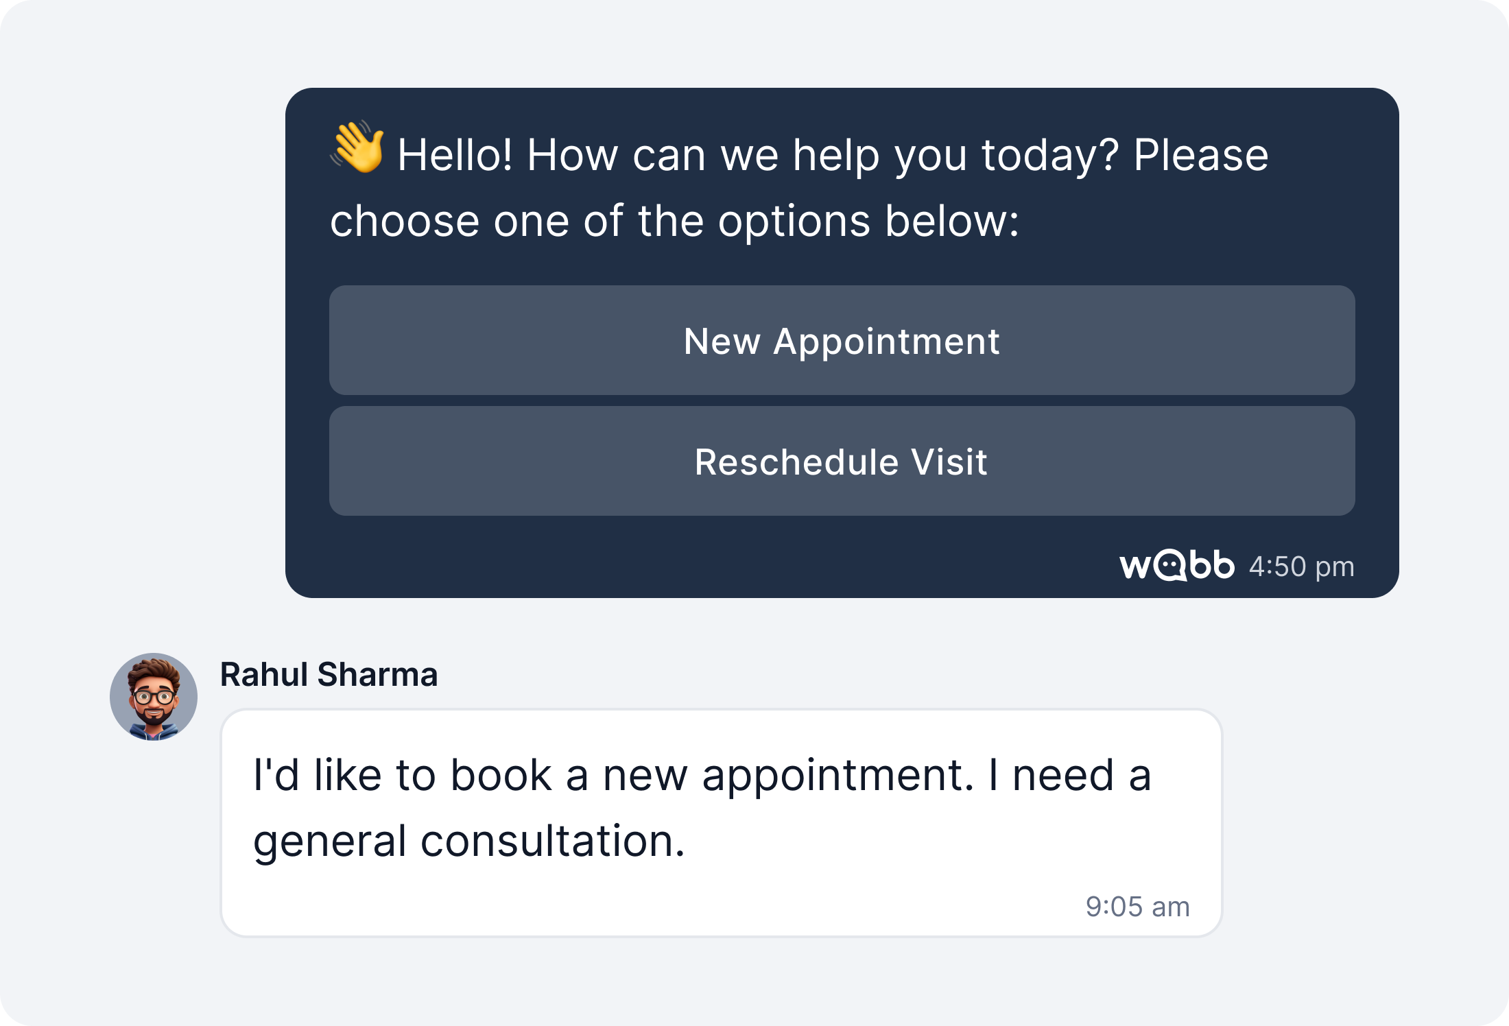Click the 9:05 am message timestamp
The width and height of the screenshot is (1509, 1026).
pyautogui.click(x=1137, y=907)
